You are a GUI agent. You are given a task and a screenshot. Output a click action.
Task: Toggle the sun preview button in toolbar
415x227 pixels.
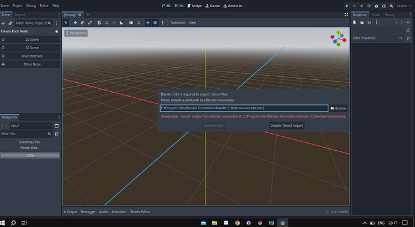(148, 23)
